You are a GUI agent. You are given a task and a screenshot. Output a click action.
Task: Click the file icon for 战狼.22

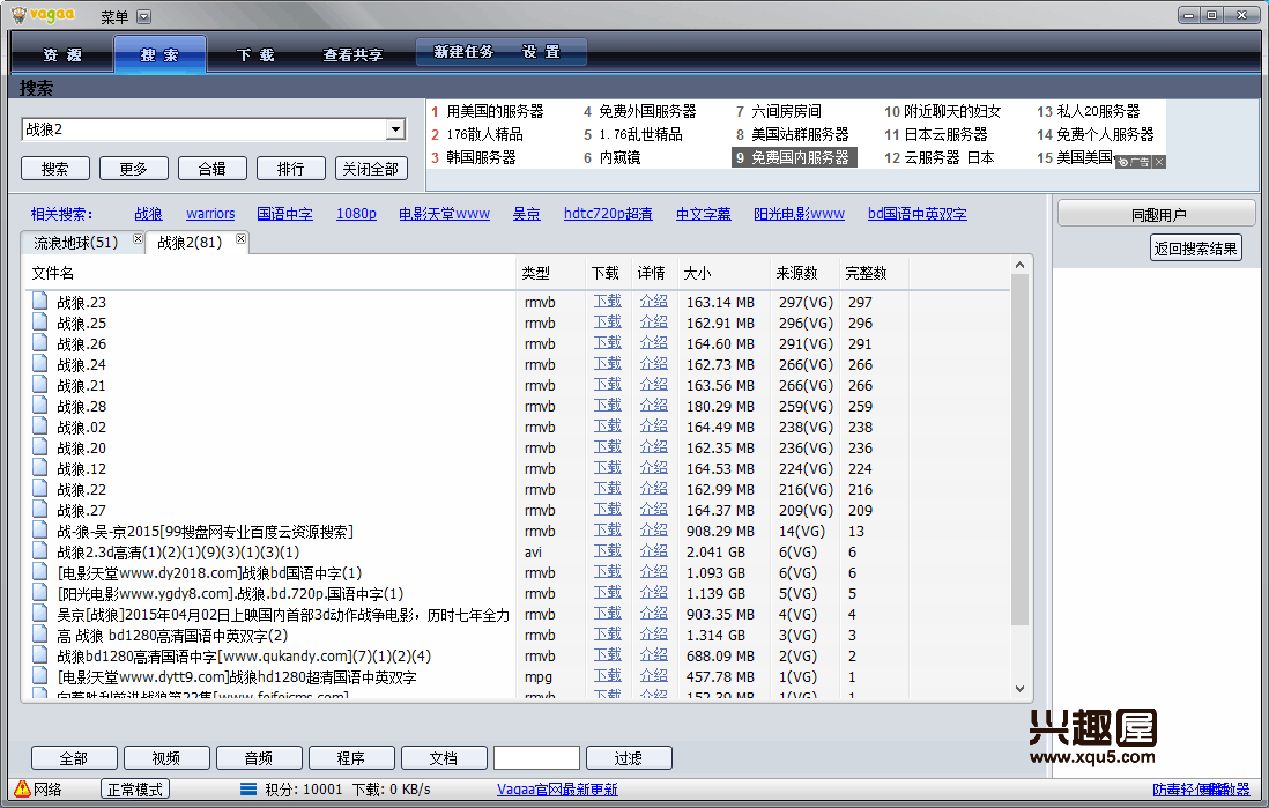40,488
